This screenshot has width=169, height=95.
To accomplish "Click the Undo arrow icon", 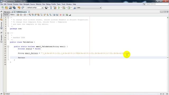I will point(19,8).
